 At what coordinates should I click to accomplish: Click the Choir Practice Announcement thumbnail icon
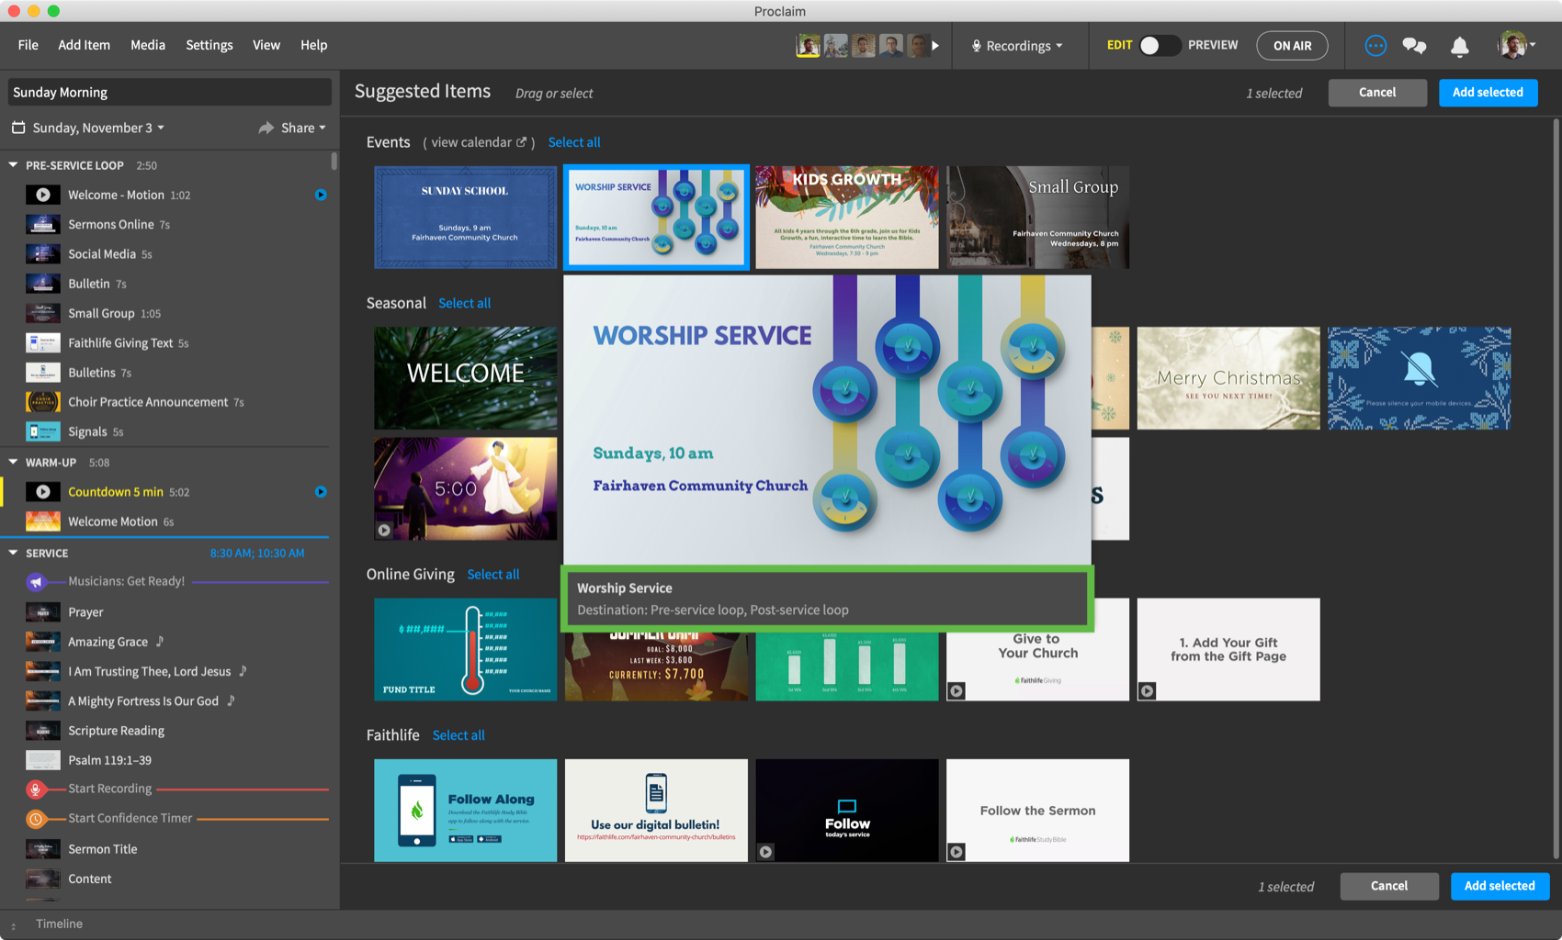point(42,402)
